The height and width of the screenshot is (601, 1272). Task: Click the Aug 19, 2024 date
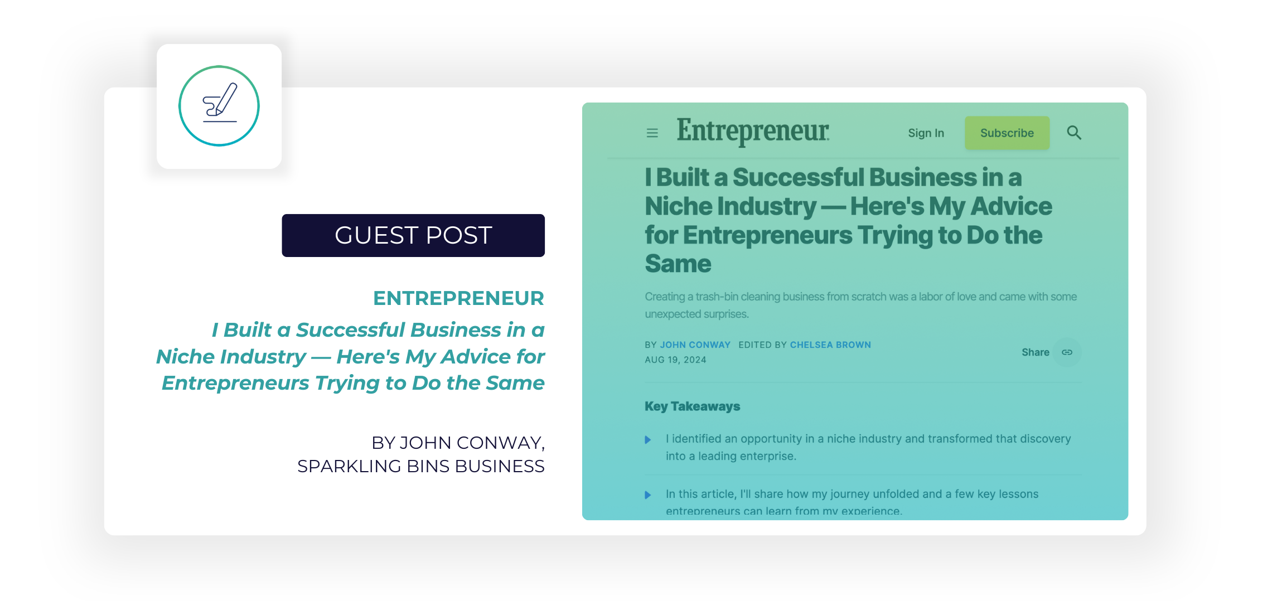(x=675, y=360)
